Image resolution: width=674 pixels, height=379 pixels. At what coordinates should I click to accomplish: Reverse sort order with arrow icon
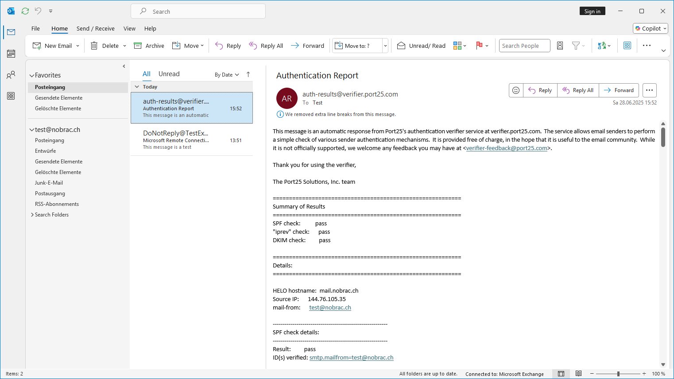[x=248, y=74]
